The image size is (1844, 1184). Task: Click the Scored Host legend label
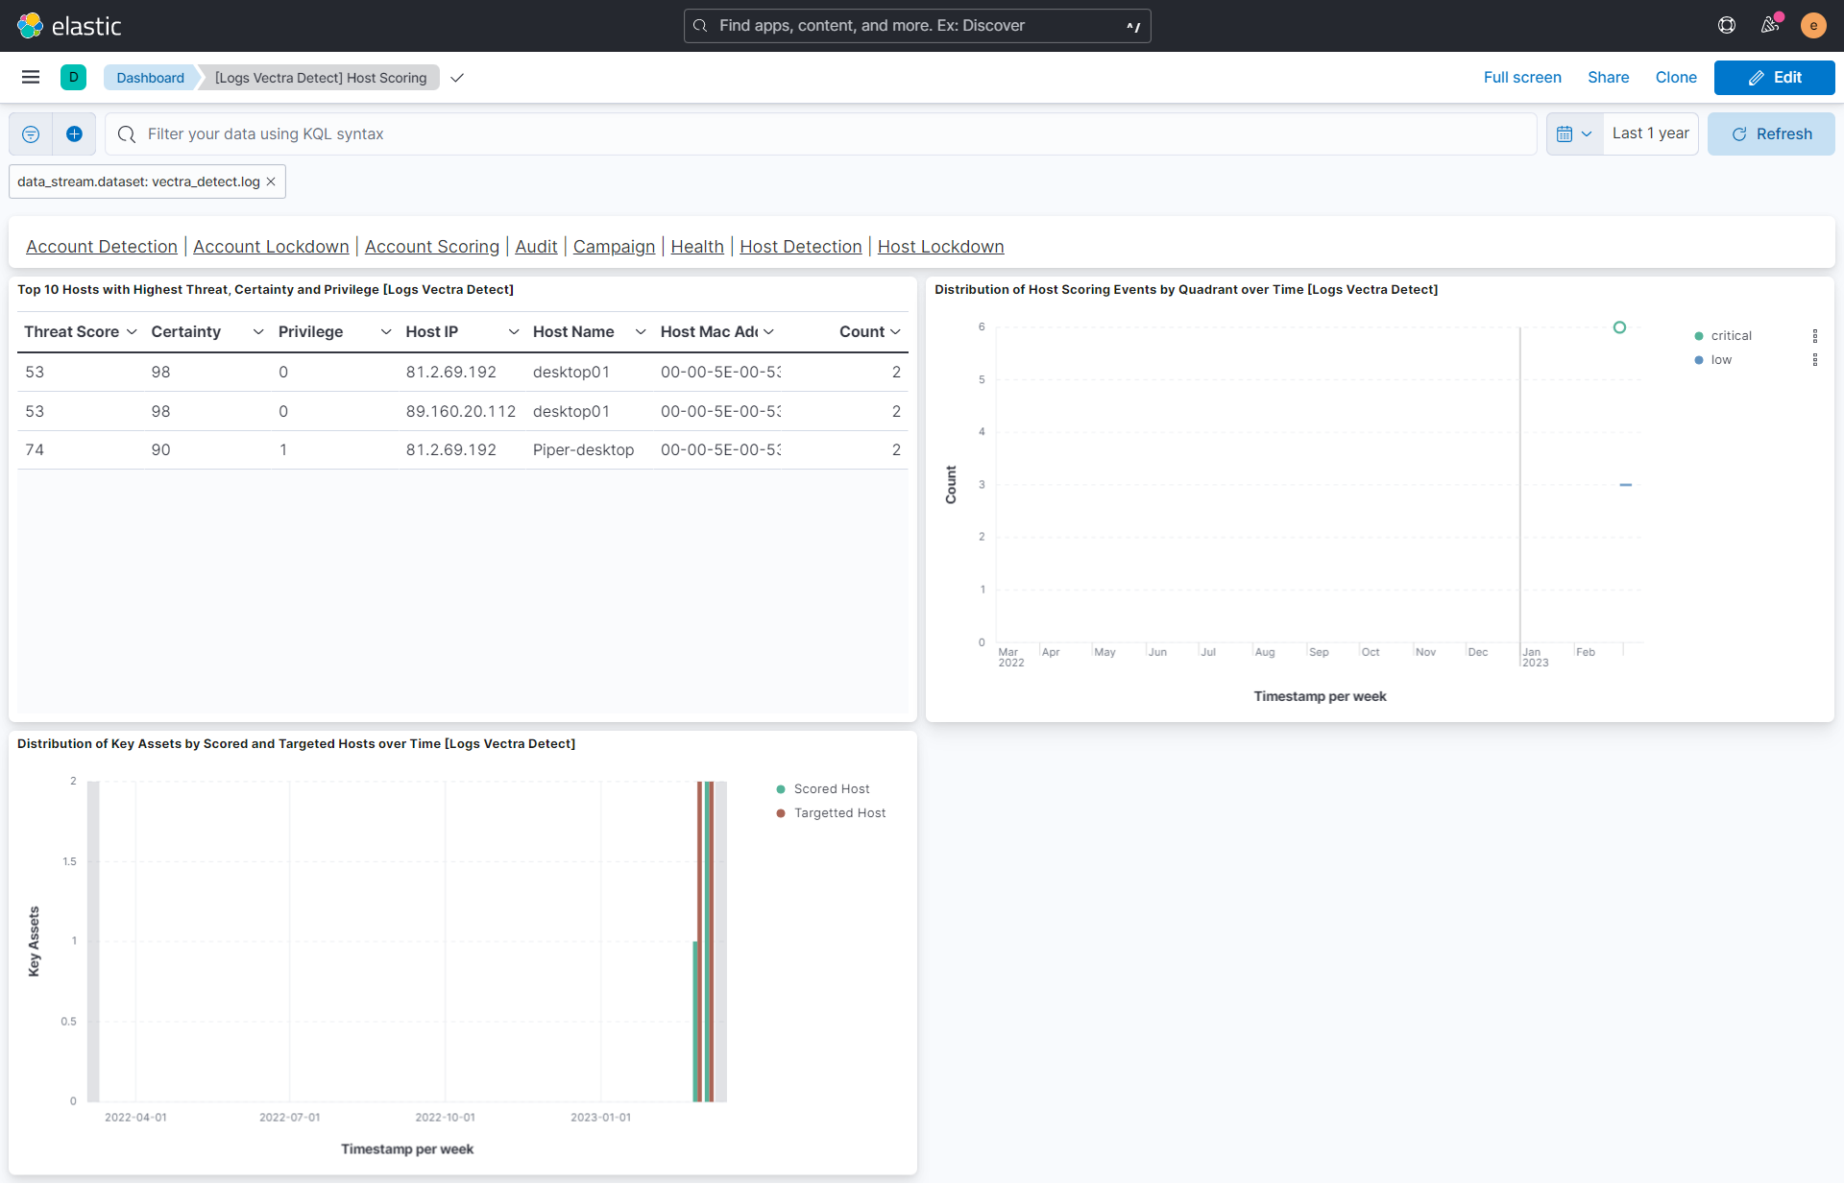(832, 789)
